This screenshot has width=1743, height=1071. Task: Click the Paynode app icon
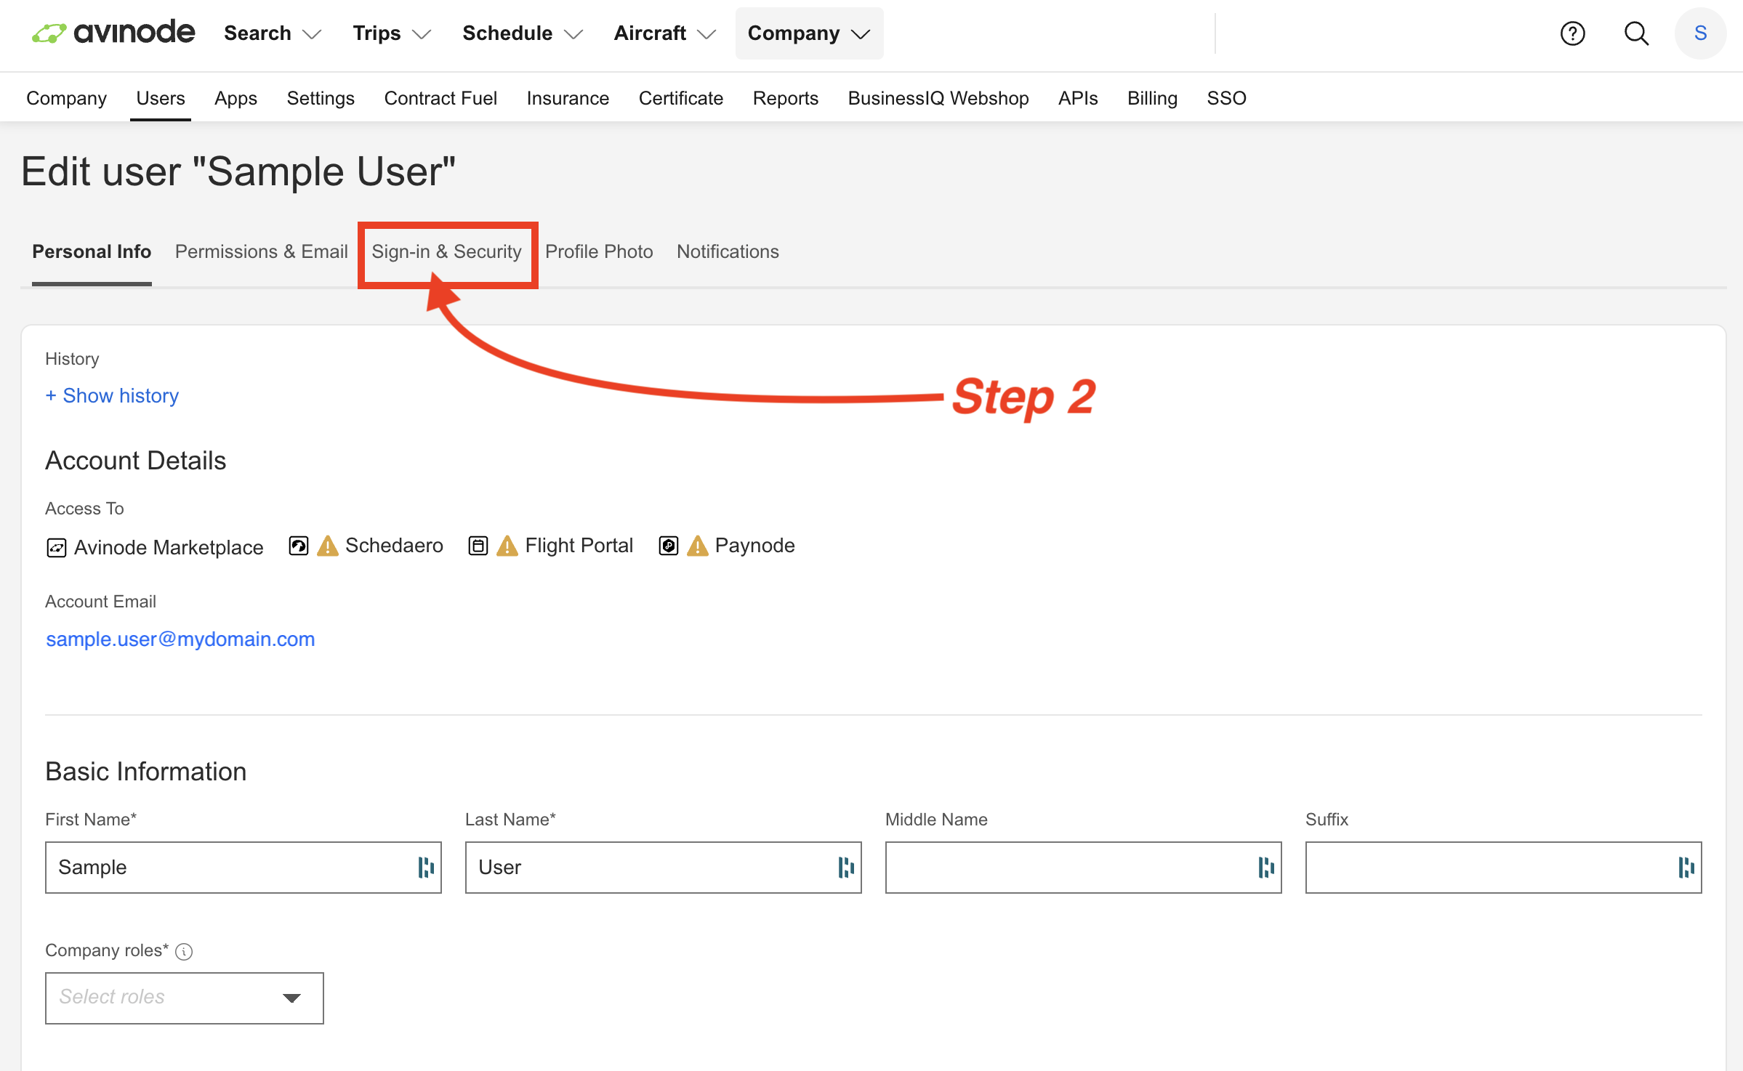(668, 546)
